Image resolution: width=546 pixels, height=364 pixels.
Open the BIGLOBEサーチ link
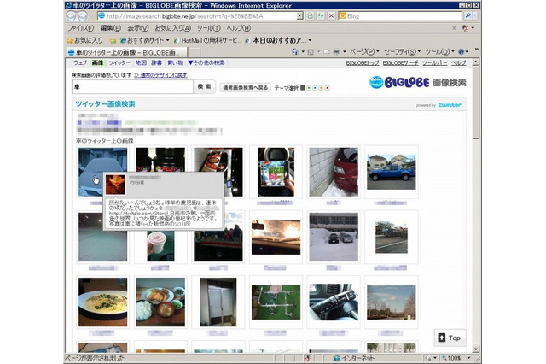point(400,62)
